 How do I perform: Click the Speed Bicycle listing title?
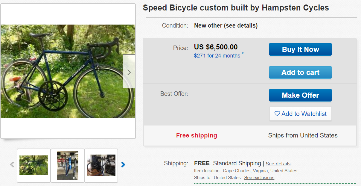click(236, 8)
